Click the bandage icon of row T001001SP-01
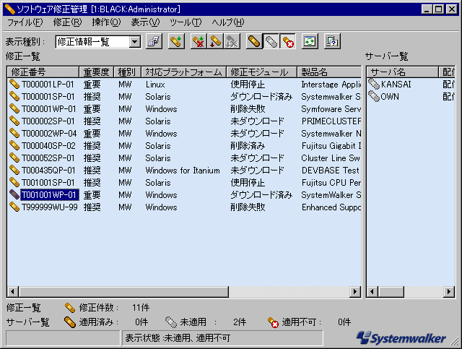462x349 pixels. point(14,183)
